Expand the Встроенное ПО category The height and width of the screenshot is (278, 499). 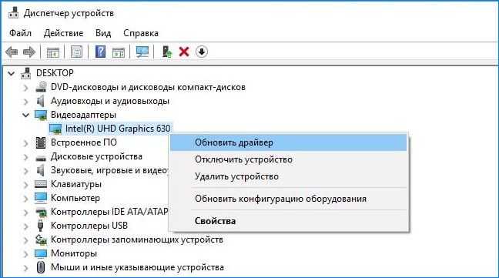coord(26,142)
